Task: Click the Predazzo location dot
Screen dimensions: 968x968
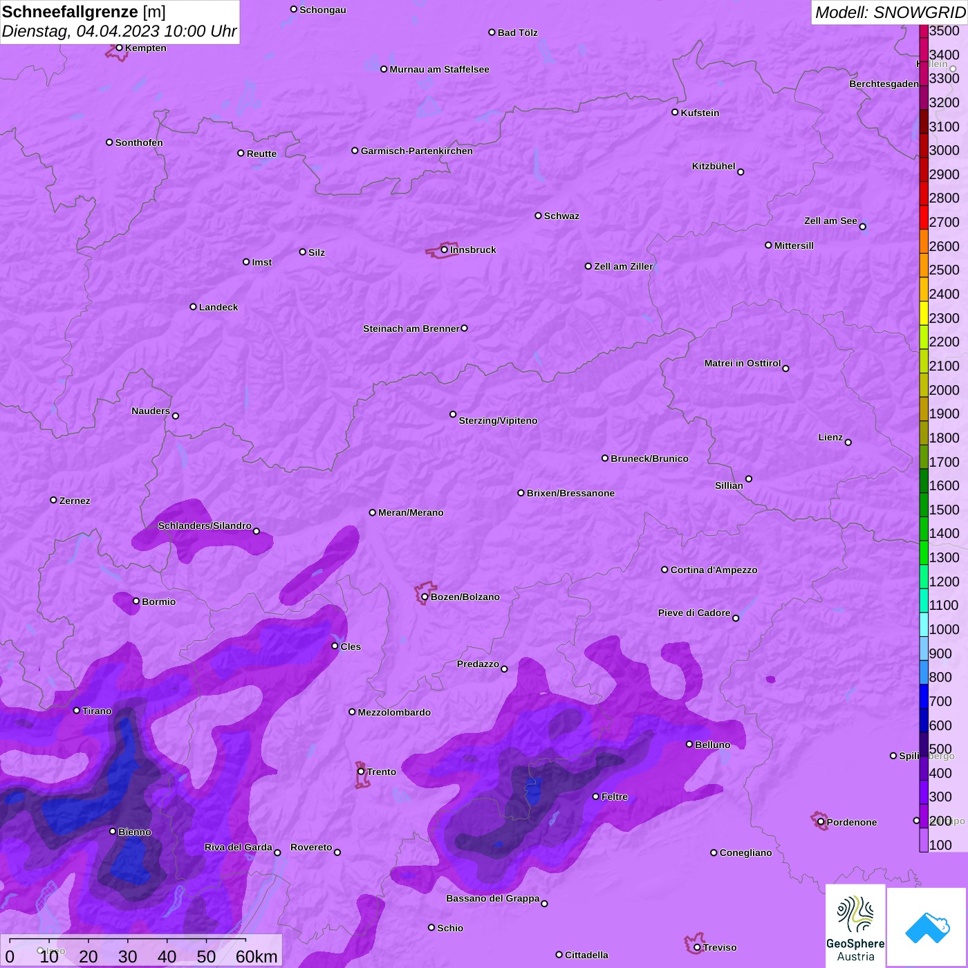Action: (504, 669)
